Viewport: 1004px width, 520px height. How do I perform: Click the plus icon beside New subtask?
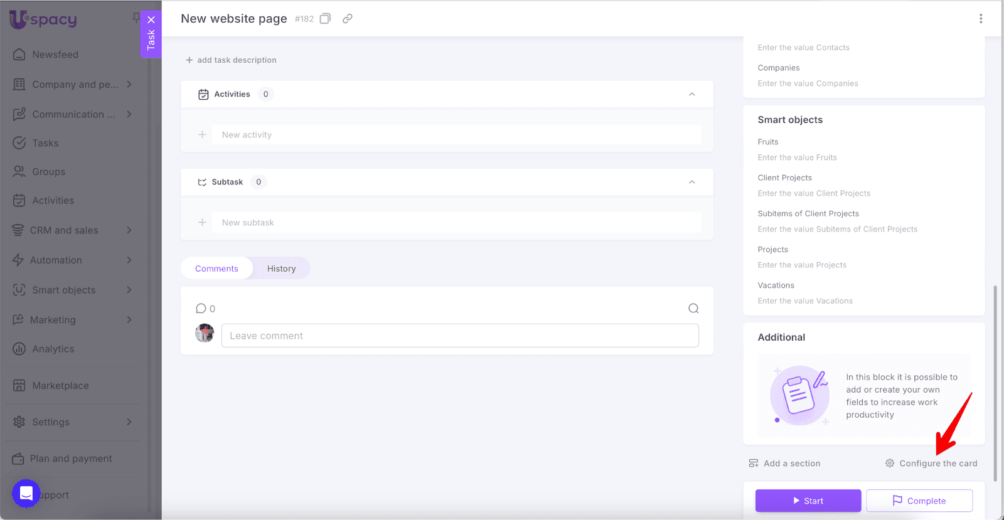tap(202, 223)
